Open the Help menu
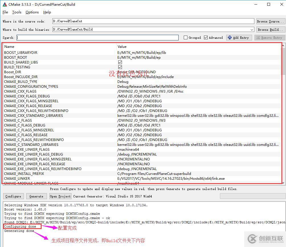This screenshot has height=247, width=286. (x=47, y=12)
